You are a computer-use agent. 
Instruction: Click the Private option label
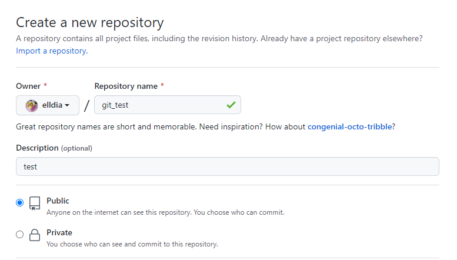(59, 232)
